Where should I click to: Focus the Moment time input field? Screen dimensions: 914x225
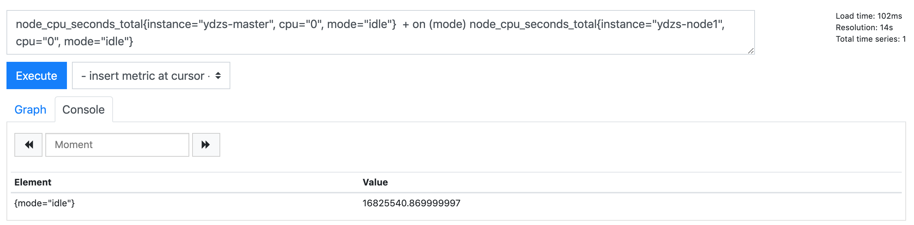tap(117, 145)
